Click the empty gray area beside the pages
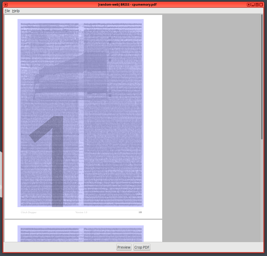Viewport: 267px width, 256px height. 211,129
